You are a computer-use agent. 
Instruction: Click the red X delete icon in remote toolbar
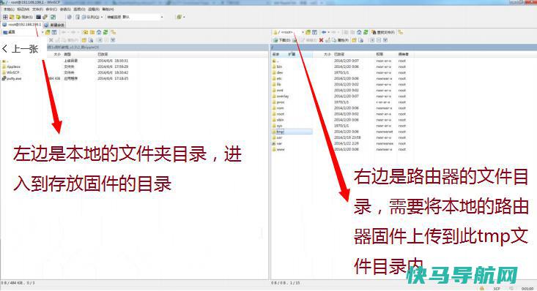point(321,40)
